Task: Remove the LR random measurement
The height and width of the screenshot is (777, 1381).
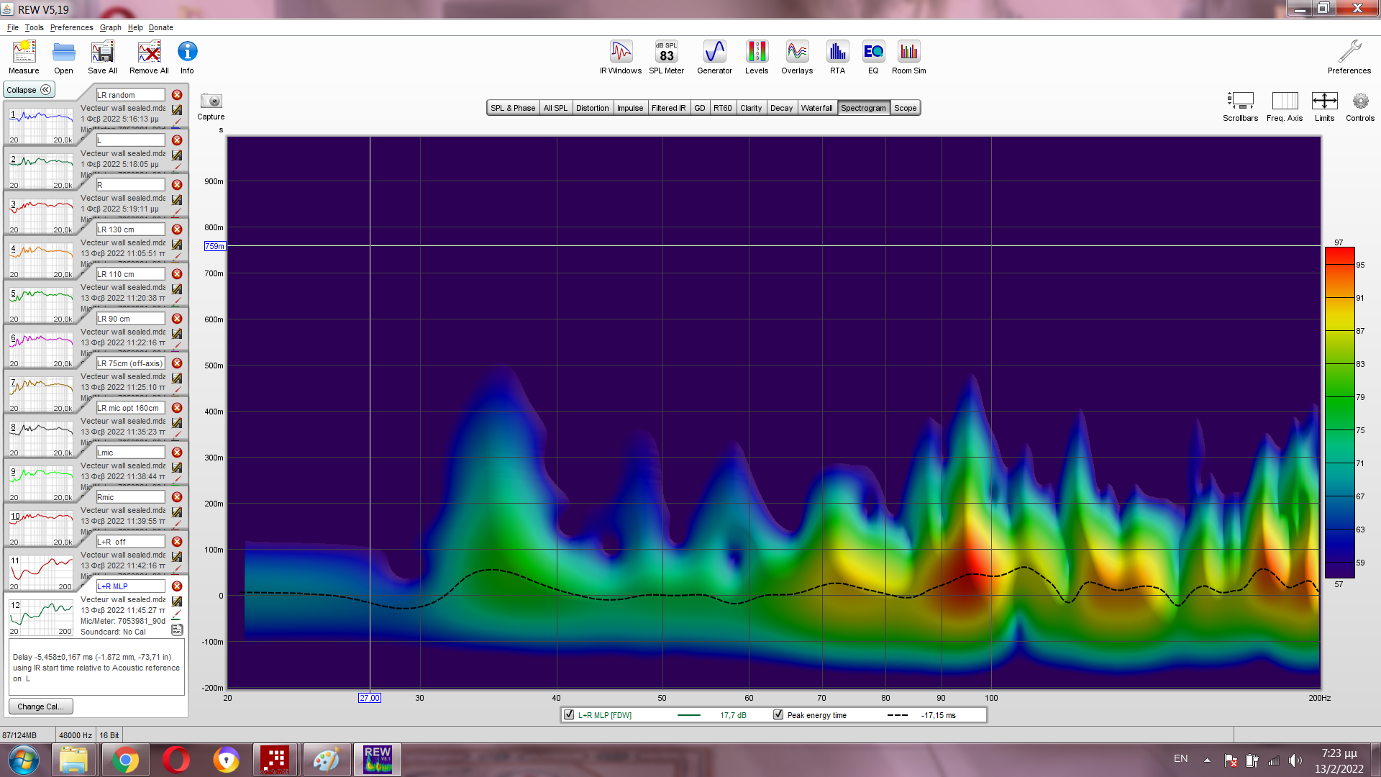Action: pyautogui.click(x=177, y=95)
